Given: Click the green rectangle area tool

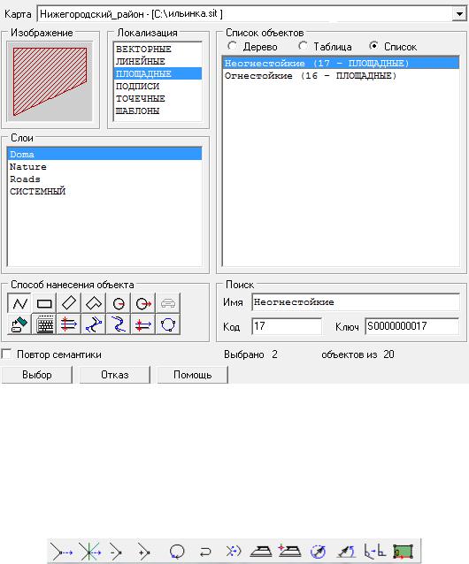Looking at the screenshot, I should tap(404, 552).
